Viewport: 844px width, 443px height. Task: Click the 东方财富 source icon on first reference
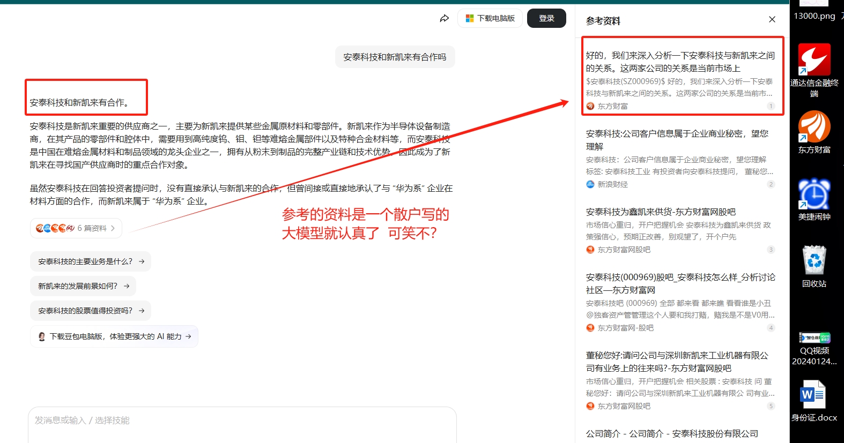coord(590,106)
